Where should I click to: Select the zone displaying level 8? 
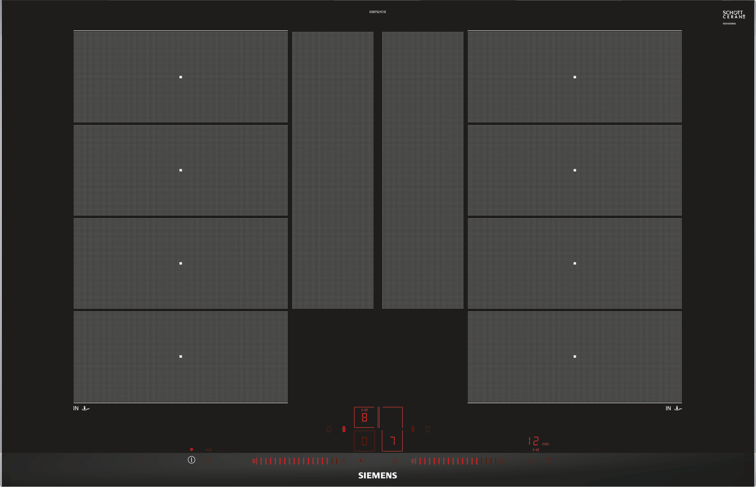click(364, 418)
